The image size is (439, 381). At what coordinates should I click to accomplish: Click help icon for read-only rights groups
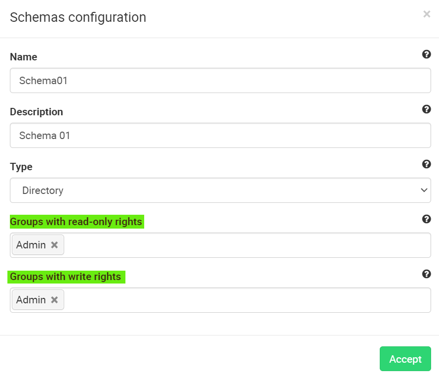[427, 219]
